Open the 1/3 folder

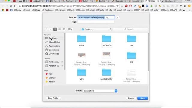(x=131, y=55)
